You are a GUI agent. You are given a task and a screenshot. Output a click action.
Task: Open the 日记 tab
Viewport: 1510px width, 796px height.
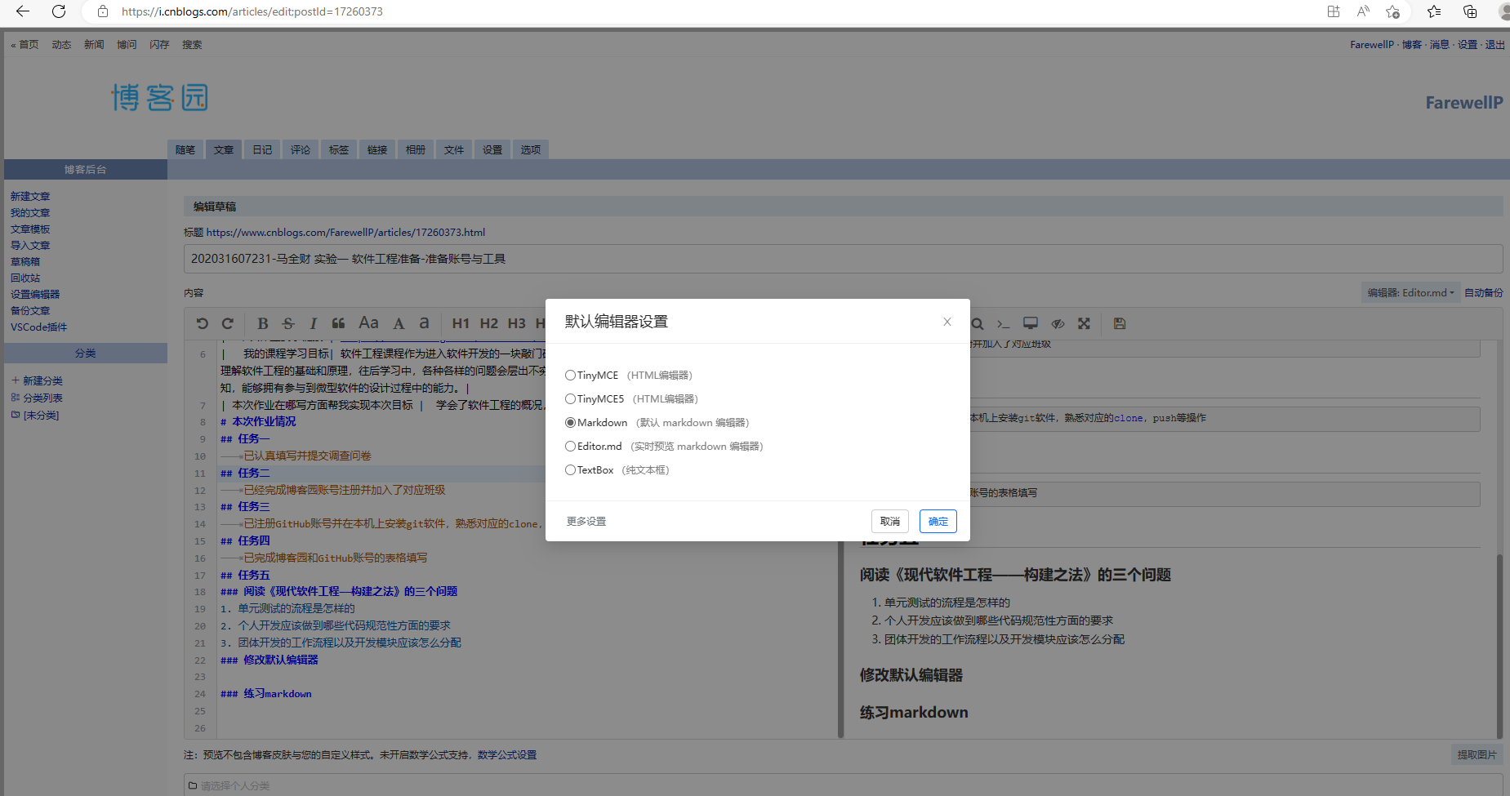pos(262,149)
